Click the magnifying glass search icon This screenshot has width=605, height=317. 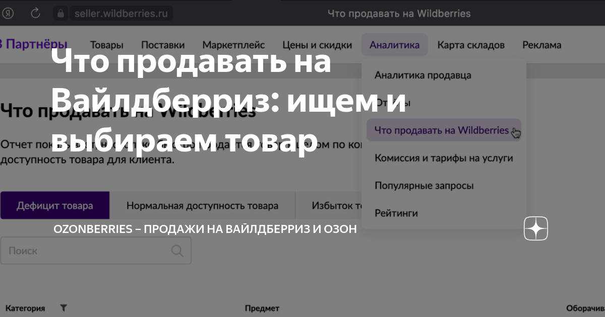(177, 251)
